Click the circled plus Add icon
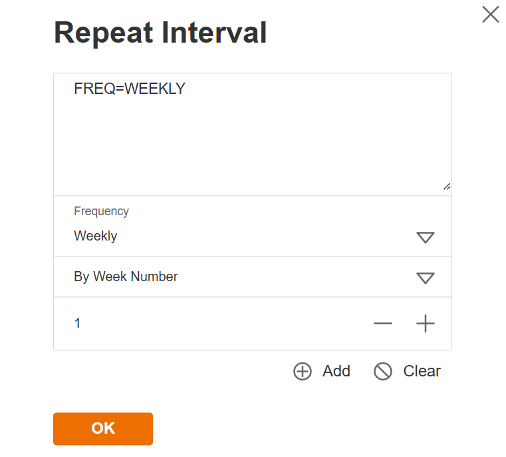 (303, 372)
